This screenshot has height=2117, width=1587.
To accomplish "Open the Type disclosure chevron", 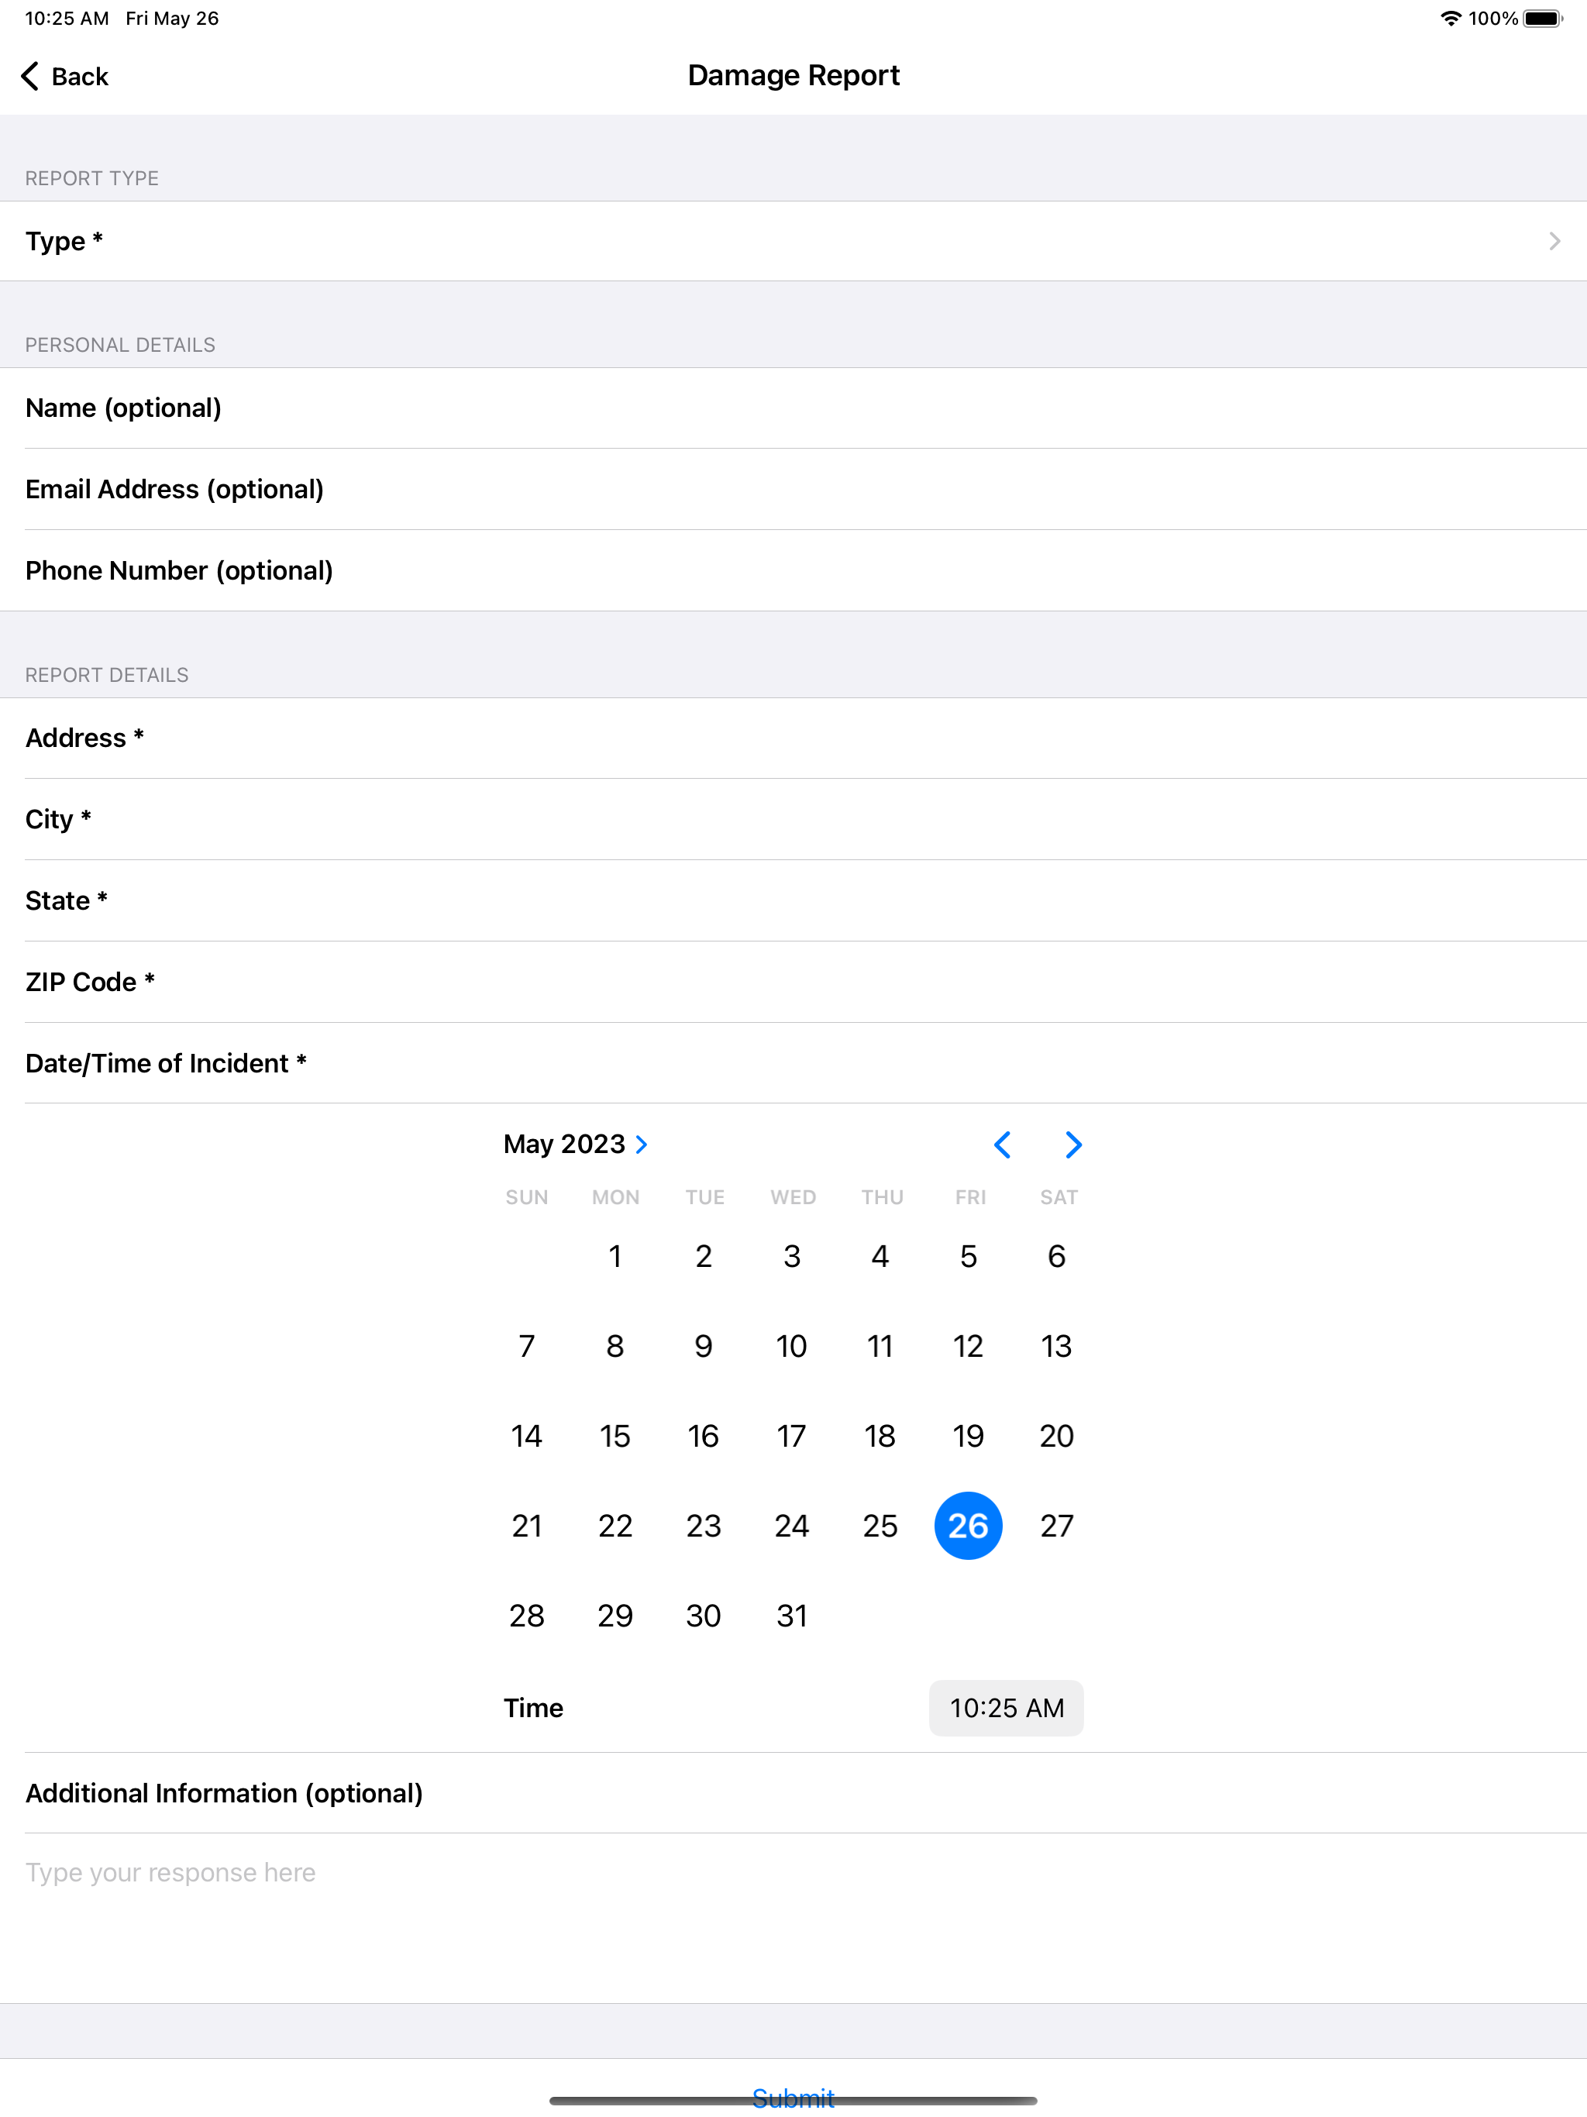I will (1554, 241).
